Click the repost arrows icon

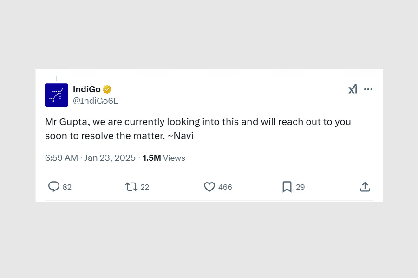click(x=131, y=187)
